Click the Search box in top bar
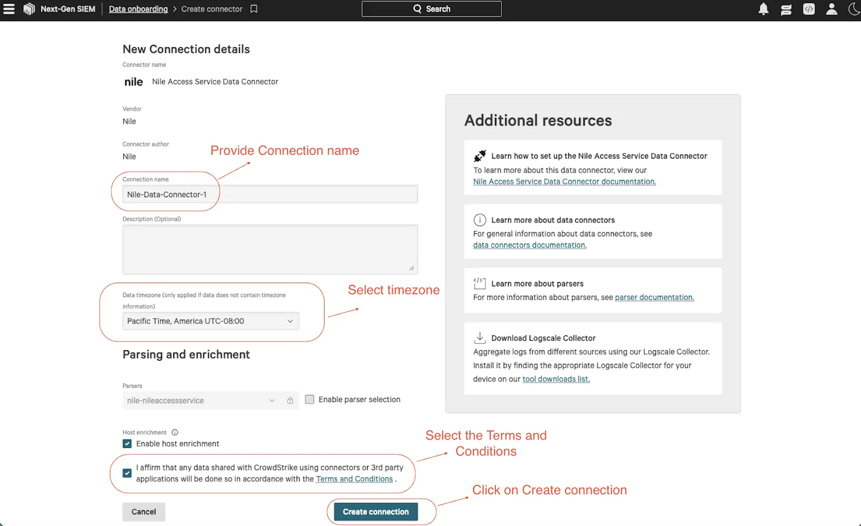861x526 pixels. tap(432, 9)
